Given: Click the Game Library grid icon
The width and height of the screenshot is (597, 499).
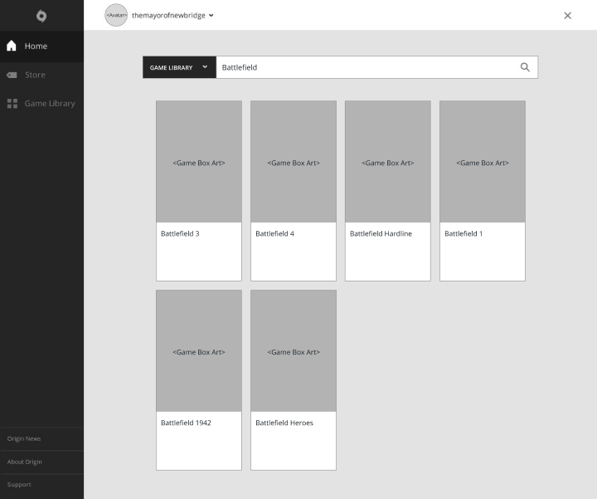Looking at the screenshot, I should tap(12, 104).
